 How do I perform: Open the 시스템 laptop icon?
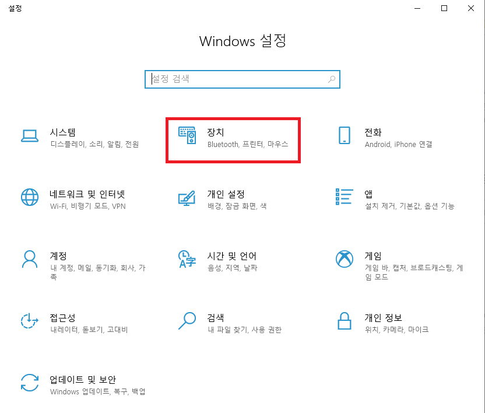click(30, 135)
